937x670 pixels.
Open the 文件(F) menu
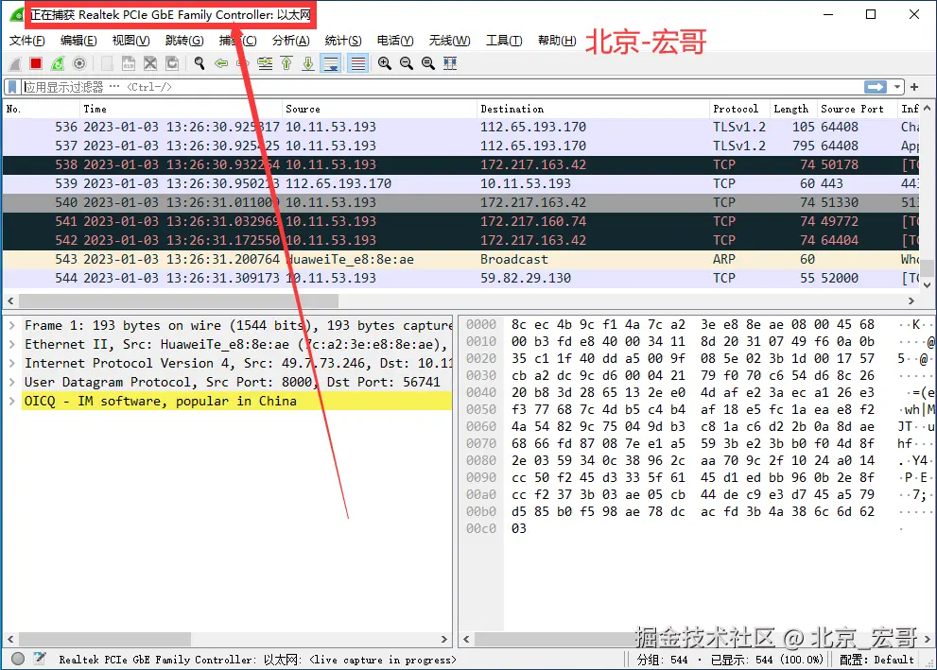26,41
